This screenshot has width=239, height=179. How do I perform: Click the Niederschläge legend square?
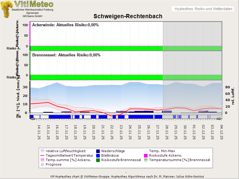[x=98, y=151]
